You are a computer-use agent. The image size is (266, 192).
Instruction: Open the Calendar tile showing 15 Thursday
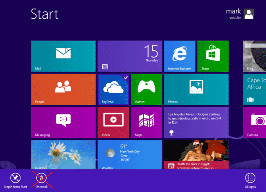129,56
